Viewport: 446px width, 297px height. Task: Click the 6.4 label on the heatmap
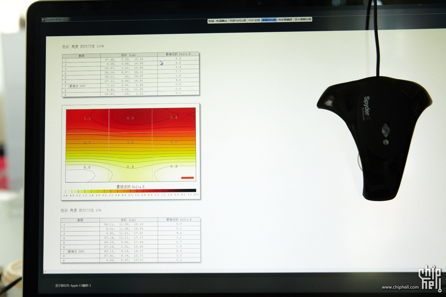pos(174,117)
